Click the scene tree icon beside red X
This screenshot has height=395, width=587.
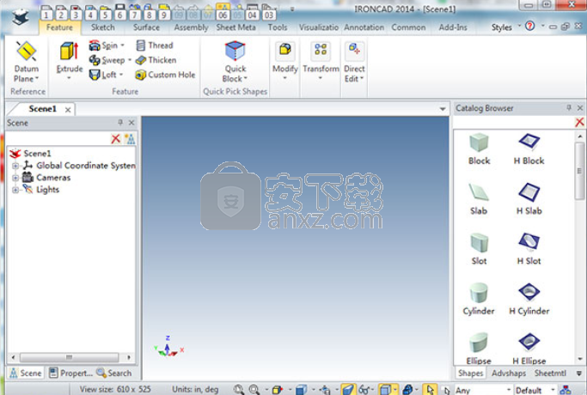click(x=130, y=139)
